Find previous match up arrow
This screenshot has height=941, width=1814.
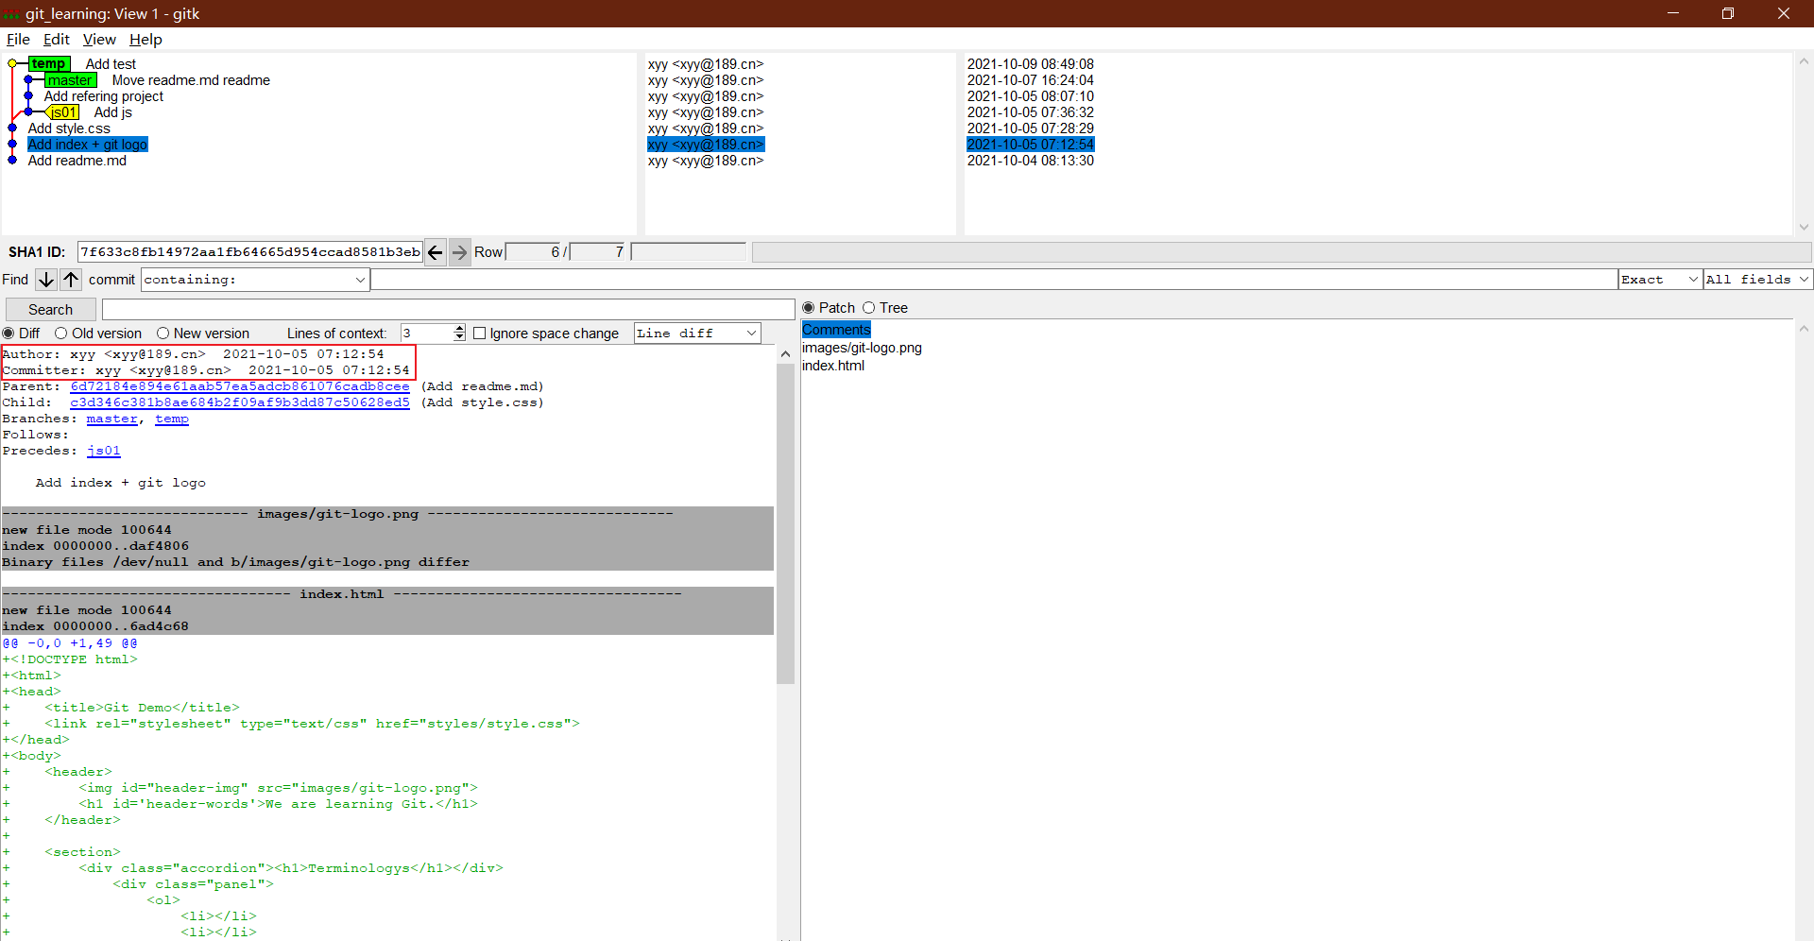tap(71, 280)
